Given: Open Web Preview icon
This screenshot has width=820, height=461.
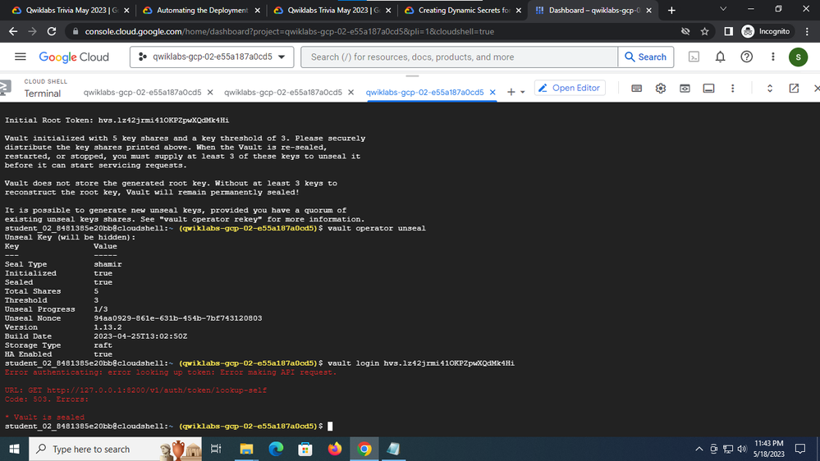Looking at the screenshot, I should (685, 89).
